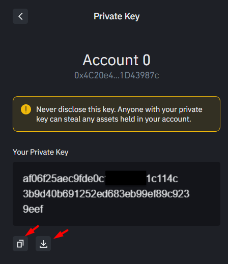Download the private key file

pyautogui.click(x=43, y=244)
